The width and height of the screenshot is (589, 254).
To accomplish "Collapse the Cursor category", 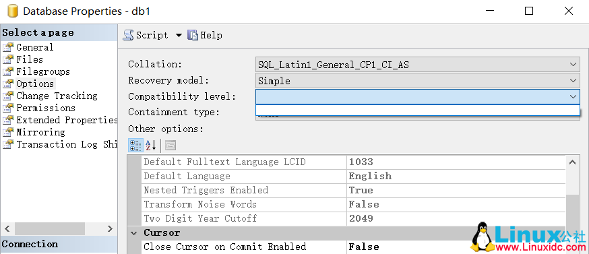I will 133,233.
